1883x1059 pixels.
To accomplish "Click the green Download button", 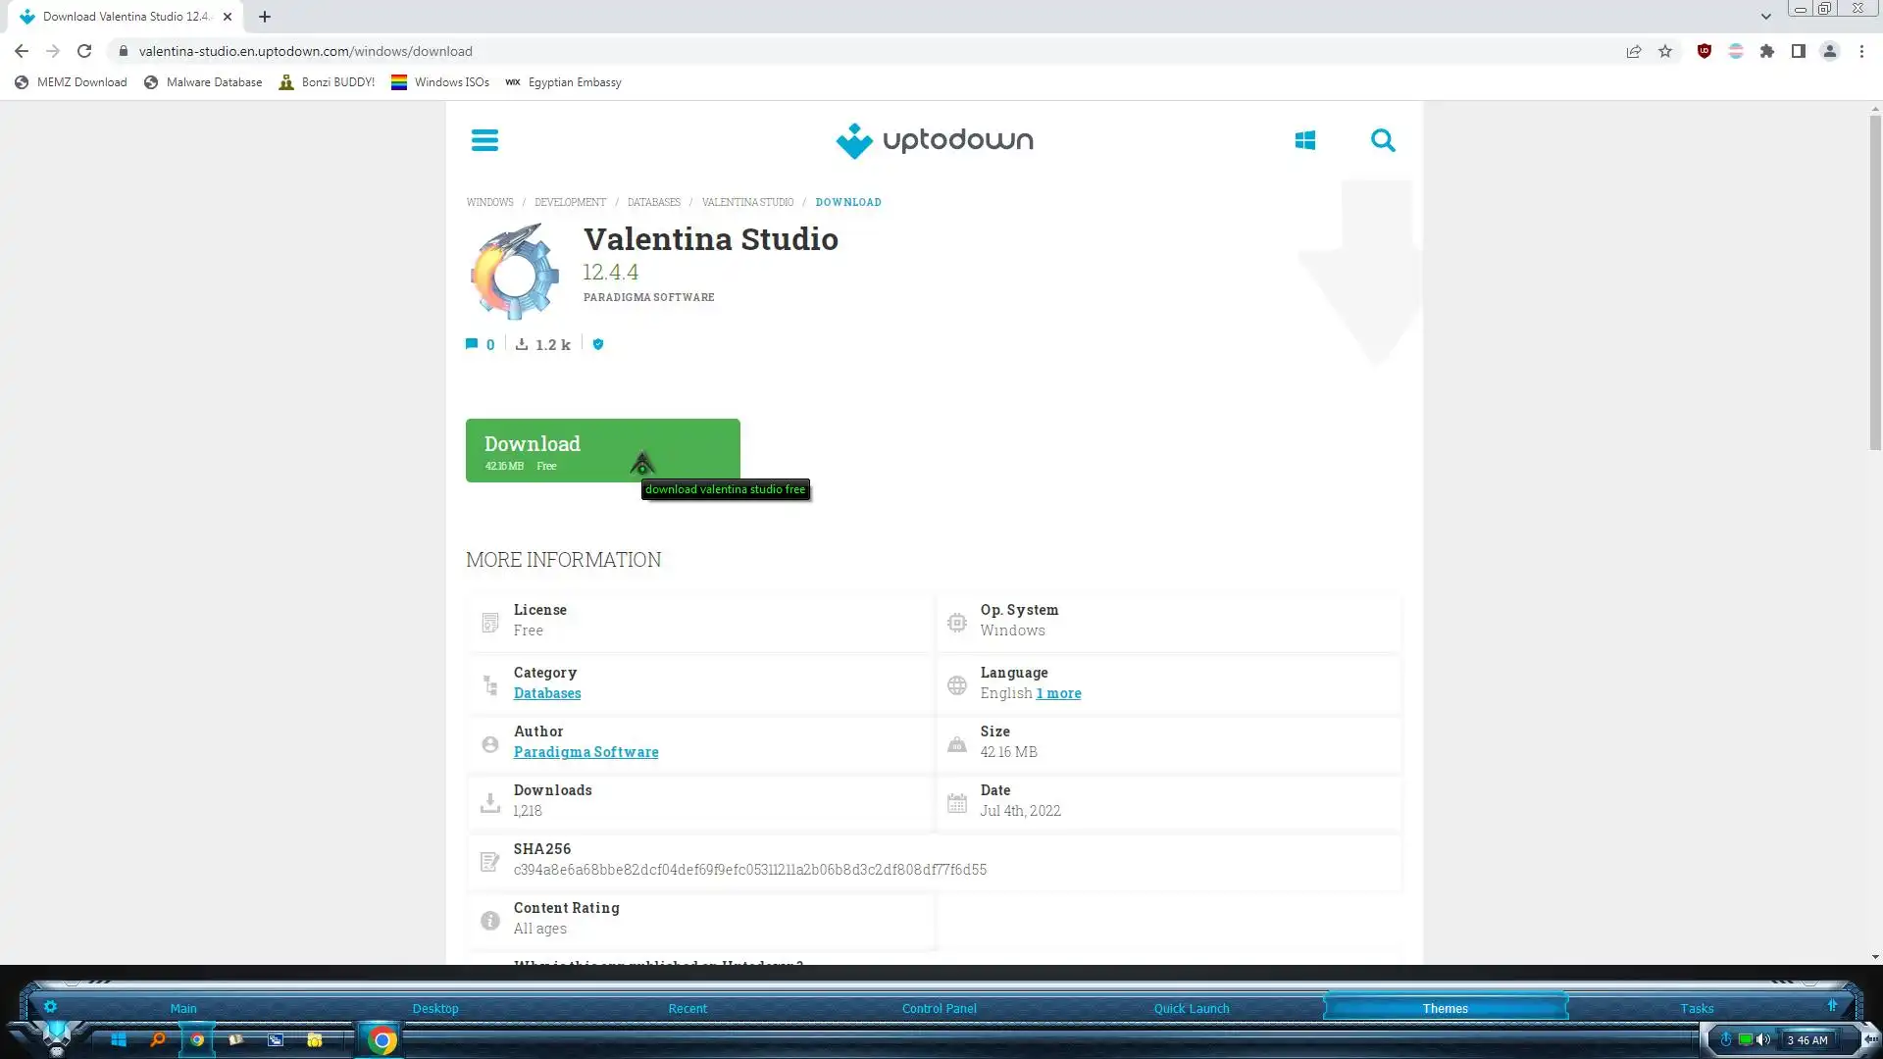I will coord(602,450).
